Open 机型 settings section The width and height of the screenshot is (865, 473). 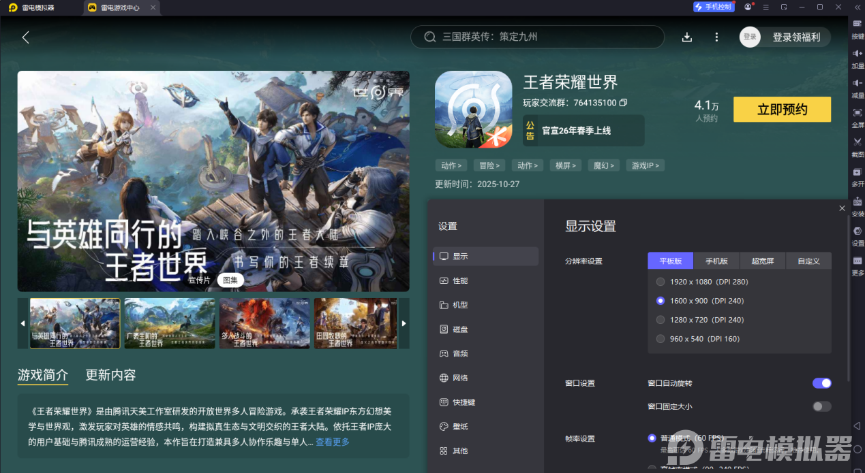[x=486, y=305]
